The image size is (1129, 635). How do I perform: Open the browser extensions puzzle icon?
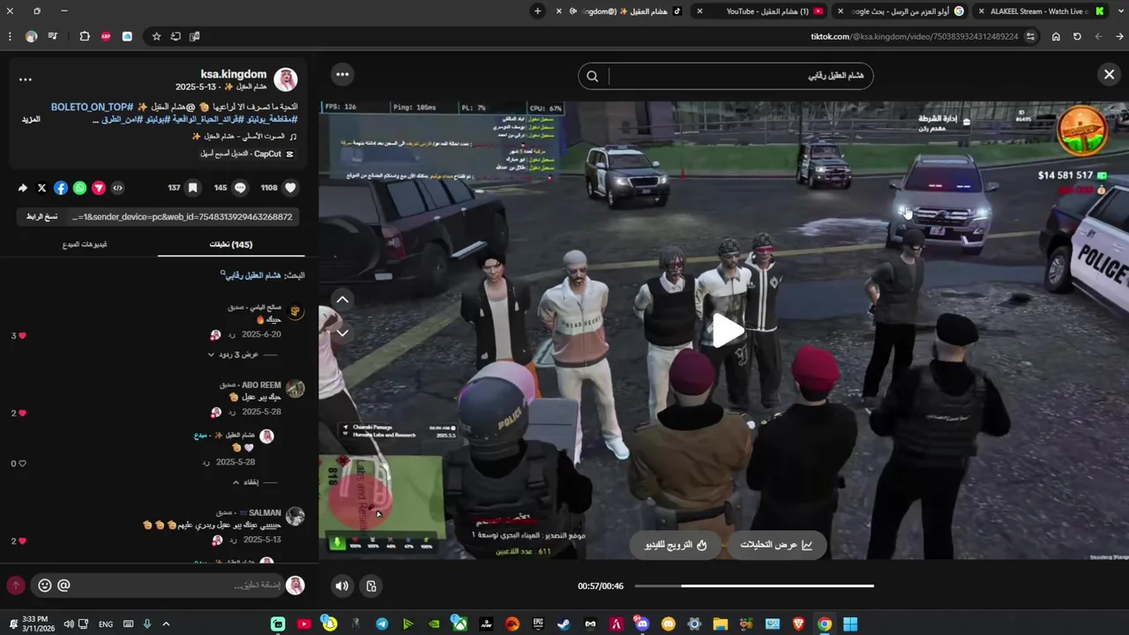tap(85, 36)
